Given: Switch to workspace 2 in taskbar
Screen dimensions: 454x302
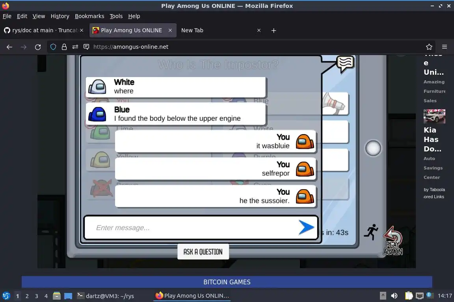Looking at the screenshot, I should click(27, 296).
